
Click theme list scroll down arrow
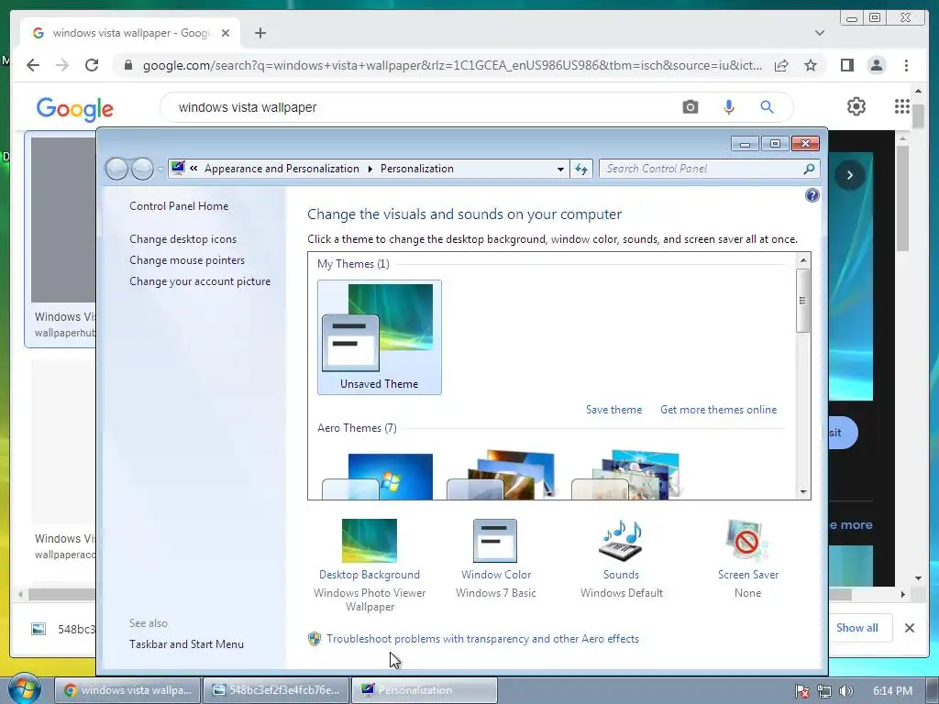point(803,492)
